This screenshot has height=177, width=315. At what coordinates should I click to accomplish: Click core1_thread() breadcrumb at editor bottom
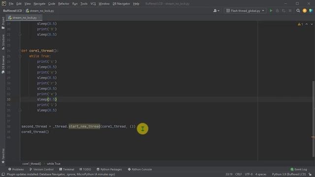coord(31,164)
